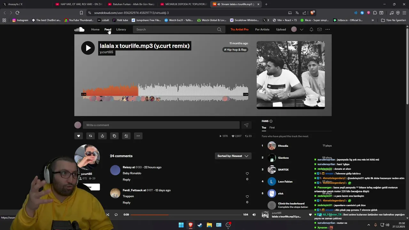Open the Instagram bookmark

[x=20, y=20]
